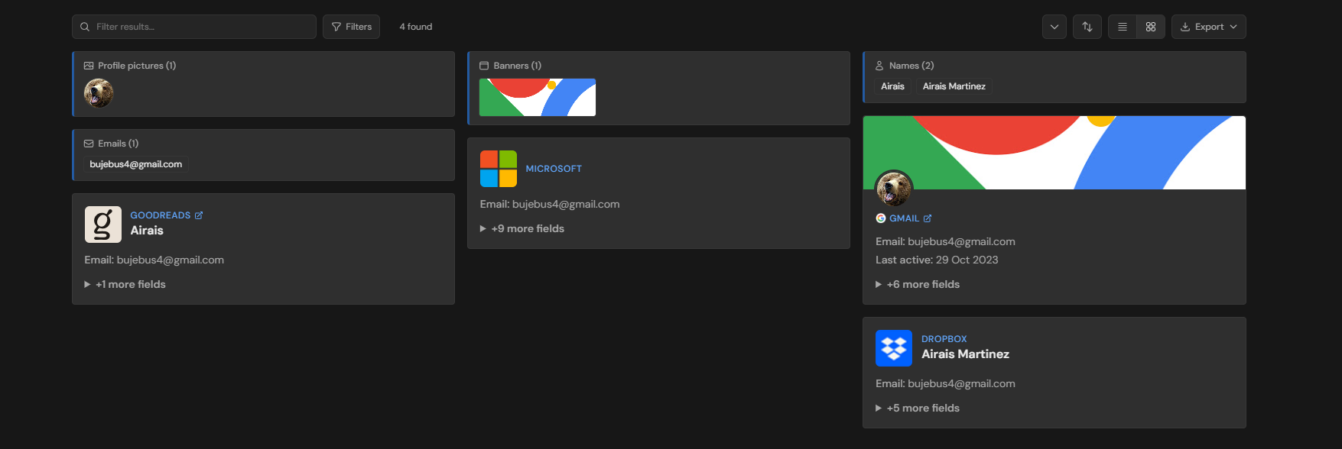Click the Banners (1) heading
1342x449 pixels.
tap(518, 66)
